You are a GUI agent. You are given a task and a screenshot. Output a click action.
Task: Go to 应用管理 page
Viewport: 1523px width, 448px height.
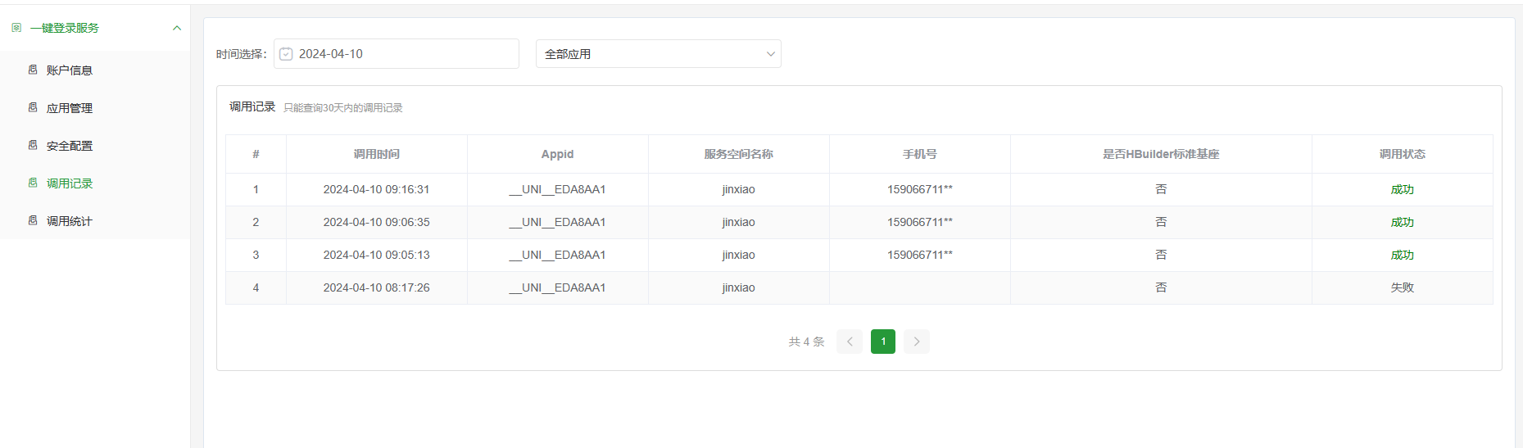[x=70, y=108]
